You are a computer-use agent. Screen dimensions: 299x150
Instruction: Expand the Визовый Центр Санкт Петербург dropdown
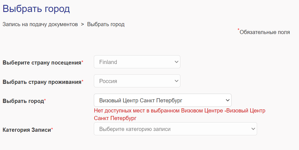tap(158, 100)
